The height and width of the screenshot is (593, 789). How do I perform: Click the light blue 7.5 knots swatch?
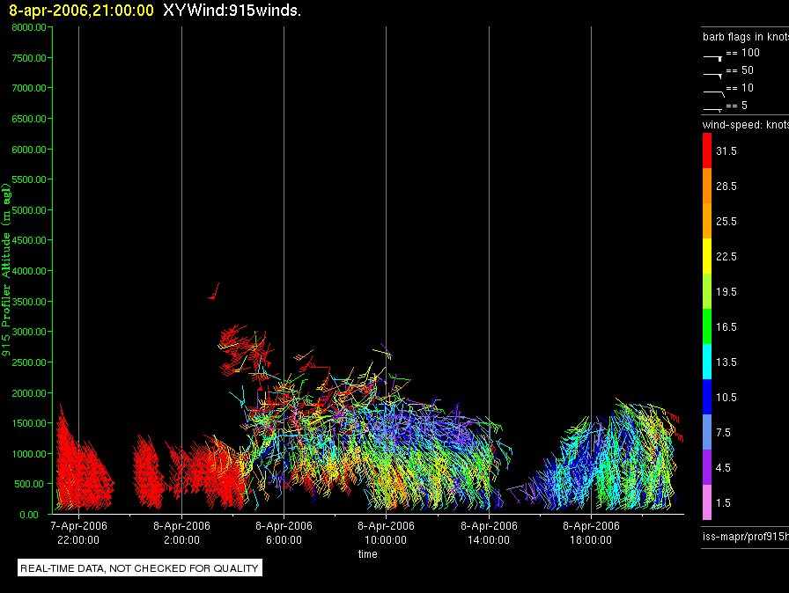[x=707, y=432]
